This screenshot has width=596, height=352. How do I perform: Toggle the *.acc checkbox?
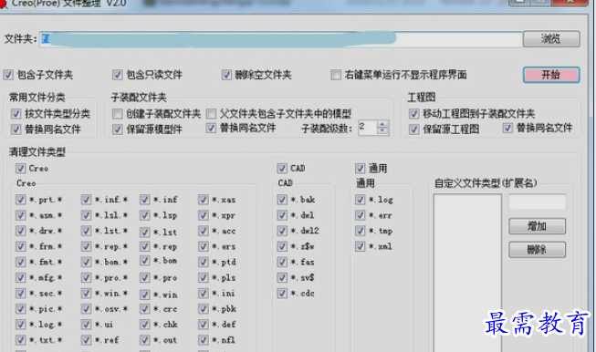pyautogui.click(x=204, y=231)
